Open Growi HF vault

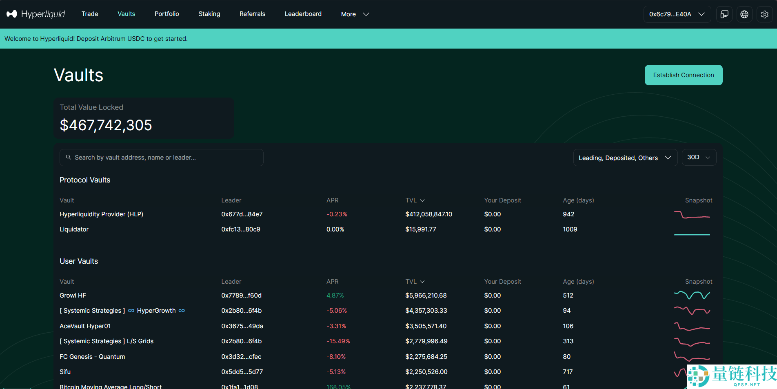point(73,296)
